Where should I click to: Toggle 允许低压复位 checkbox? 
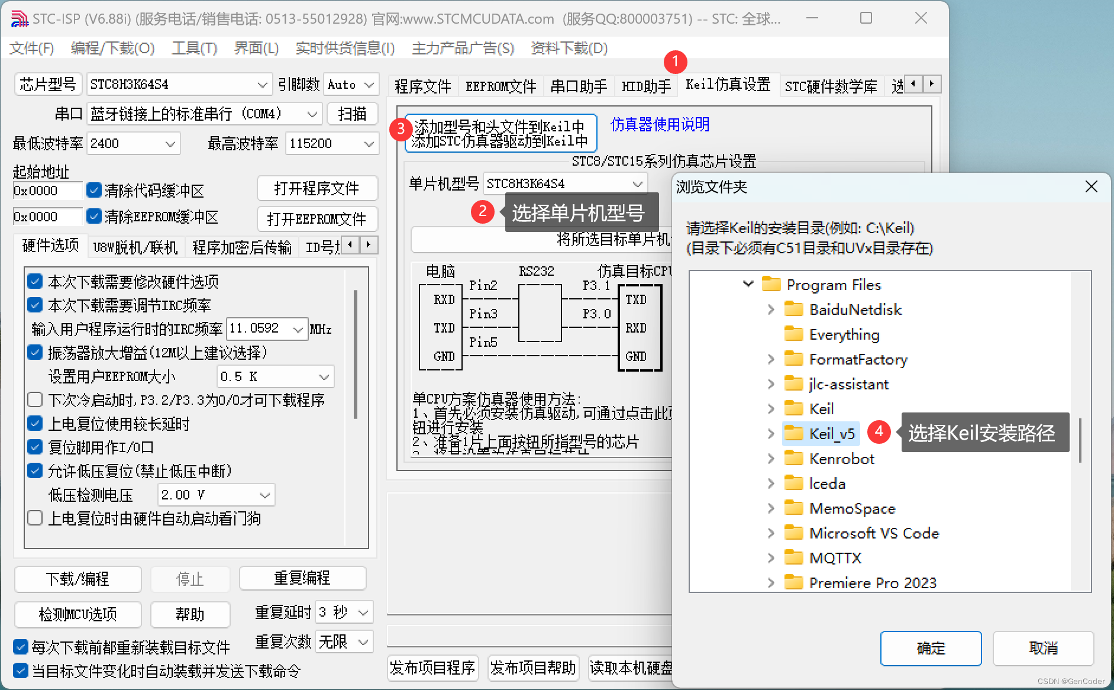(35, 470)
